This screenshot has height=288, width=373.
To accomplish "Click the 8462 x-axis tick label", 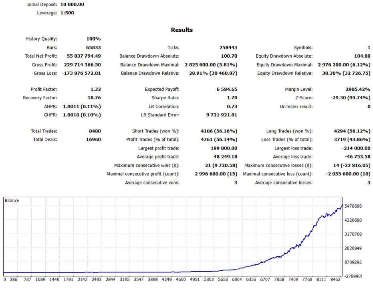I will pos(335,280).
